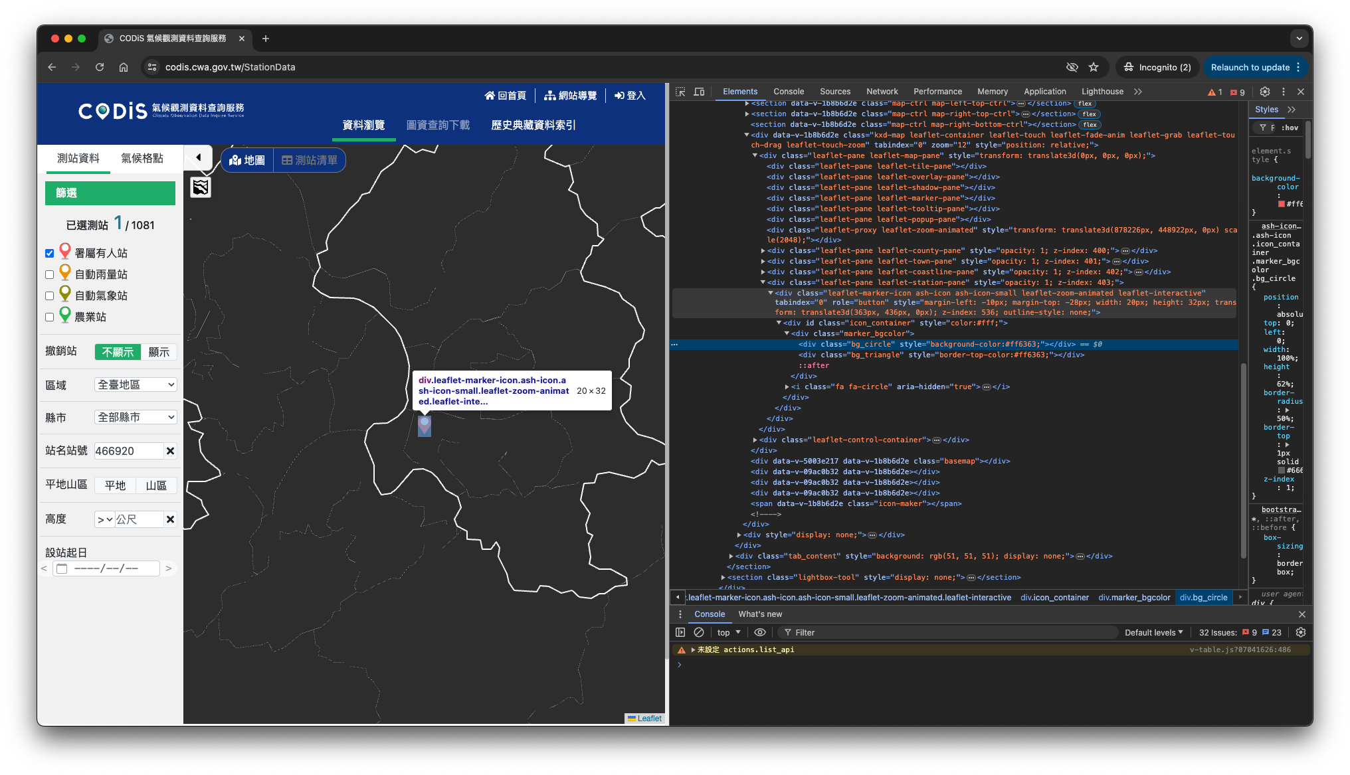Open the Network tab in DevTools
Screen dimensions: 1350x775
coord(882,92)
